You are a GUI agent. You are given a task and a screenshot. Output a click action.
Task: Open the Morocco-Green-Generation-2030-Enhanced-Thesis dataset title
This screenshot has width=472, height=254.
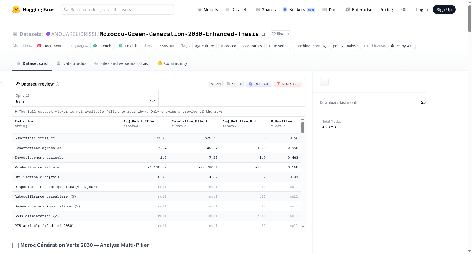click(179, 34)
